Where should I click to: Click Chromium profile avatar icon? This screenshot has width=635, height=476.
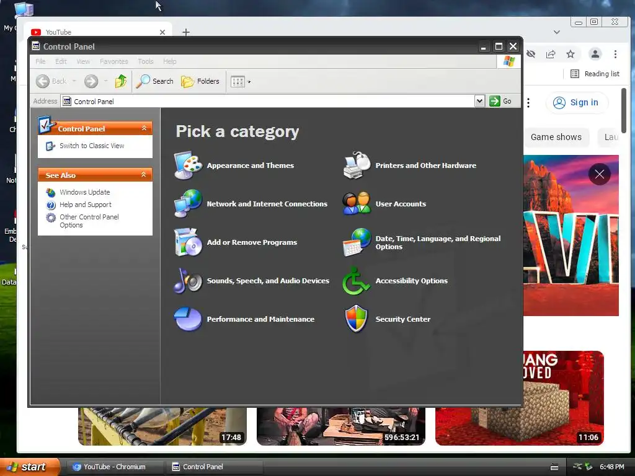595,54
